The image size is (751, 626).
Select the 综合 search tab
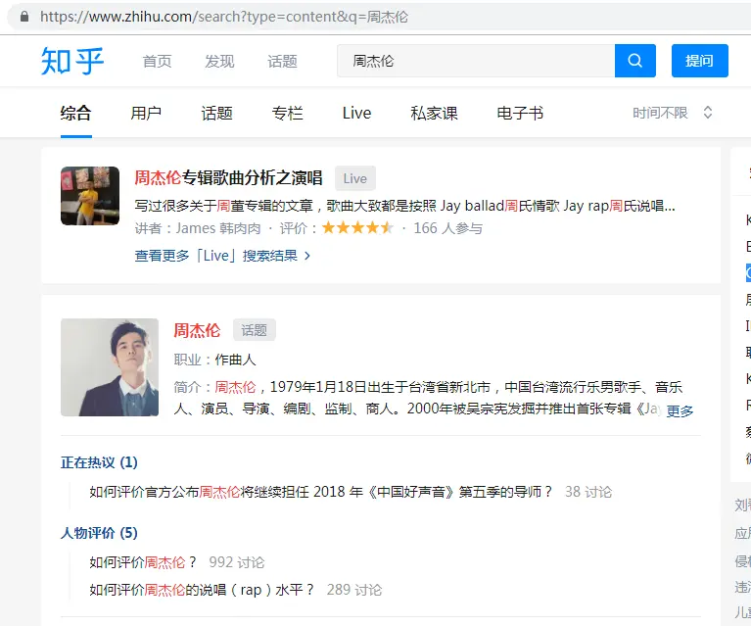tap(75, 113)
